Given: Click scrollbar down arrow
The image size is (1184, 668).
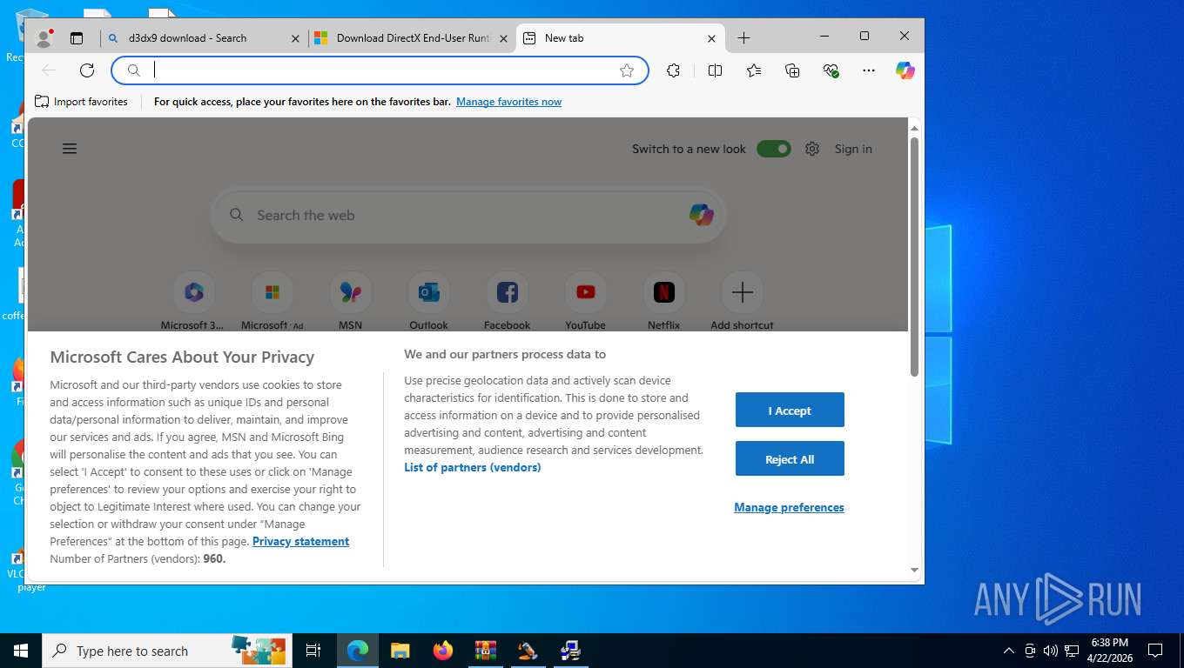Looking at the screenshot, I should (914, 571).
